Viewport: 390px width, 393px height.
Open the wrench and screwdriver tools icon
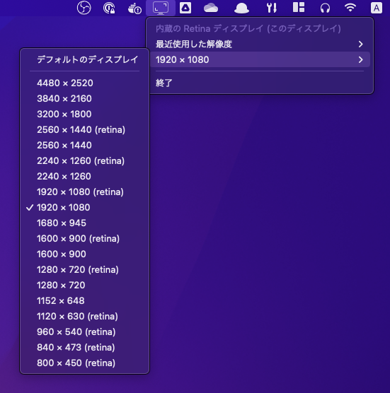[272, 8]
